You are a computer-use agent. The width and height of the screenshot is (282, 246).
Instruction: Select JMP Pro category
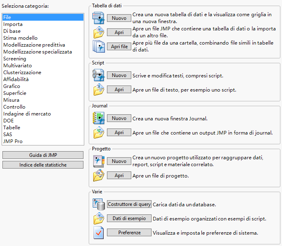[43, 141]
